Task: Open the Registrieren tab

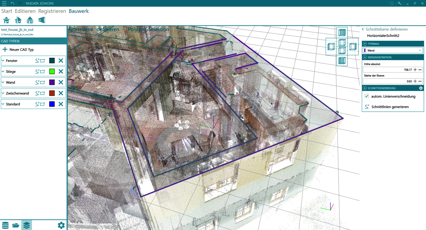Action: click(x=52, y=11)
